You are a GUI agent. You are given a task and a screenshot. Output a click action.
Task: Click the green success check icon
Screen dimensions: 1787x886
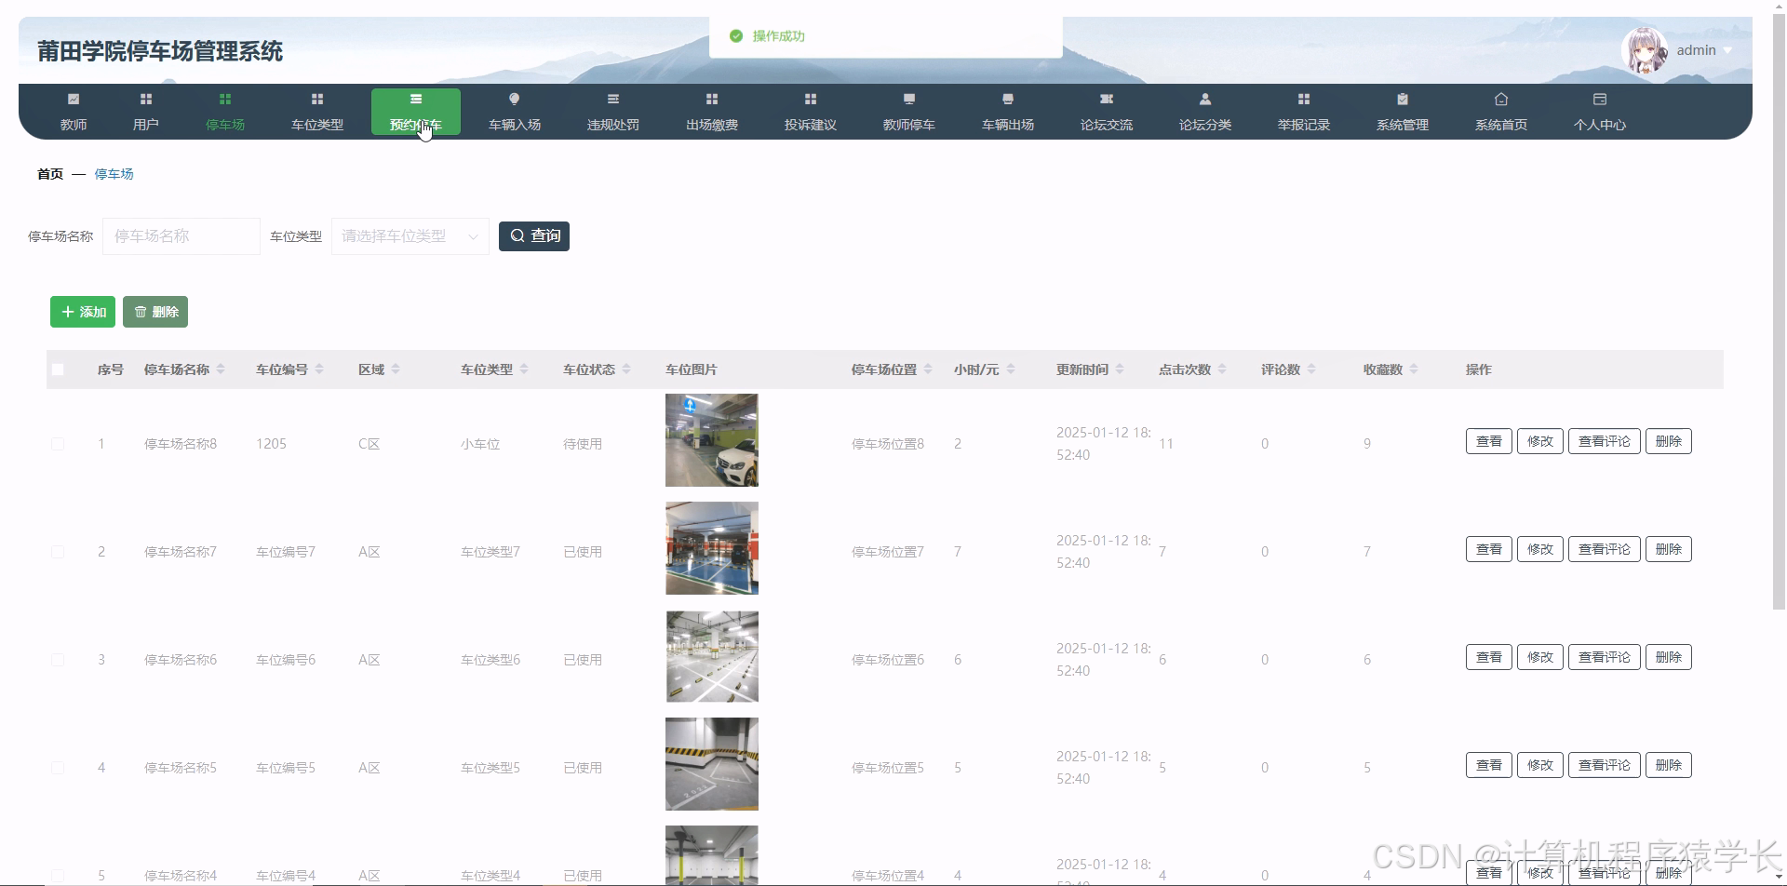coord(736,36)
